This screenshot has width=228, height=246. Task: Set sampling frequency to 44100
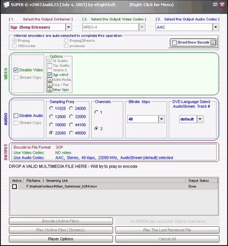pos(71,125)
